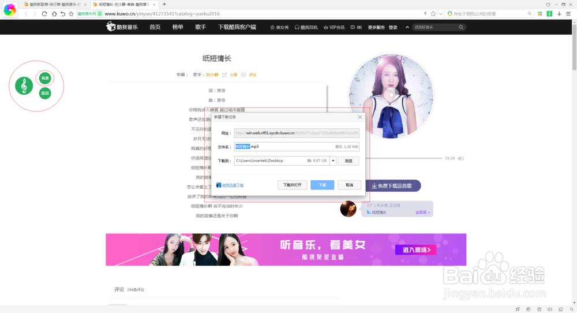Open 下载酷我客户端 nav item

coord(237,27)
